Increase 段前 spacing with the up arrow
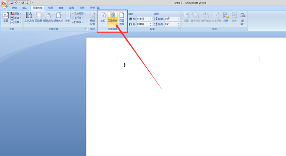The image size is (286, 156). 178,18
